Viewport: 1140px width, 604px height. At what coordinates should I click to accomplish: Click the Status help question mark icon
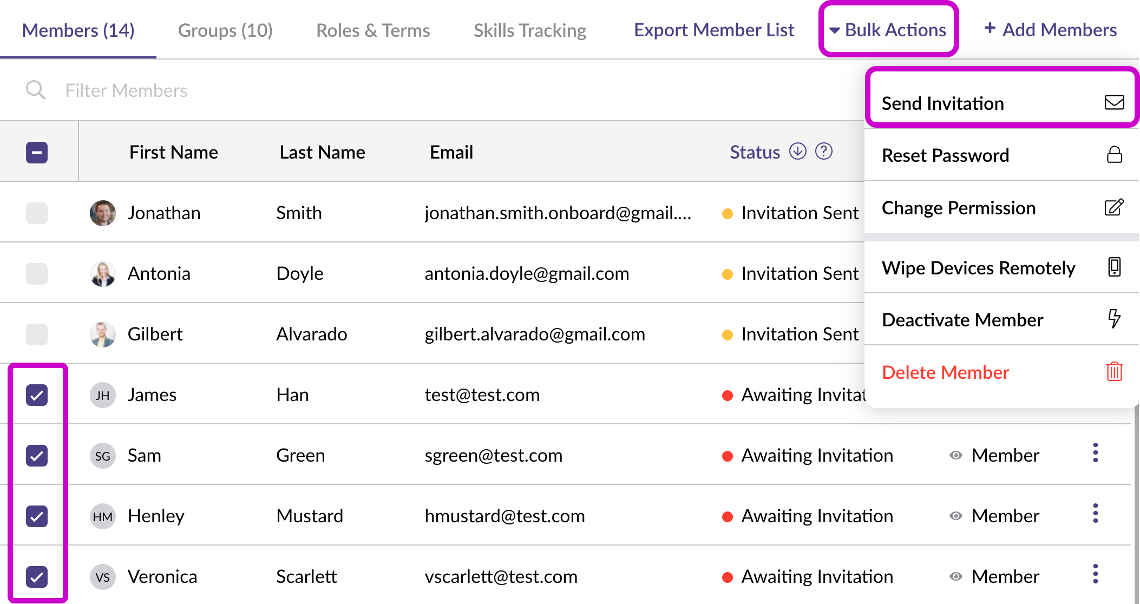(823, 152)
